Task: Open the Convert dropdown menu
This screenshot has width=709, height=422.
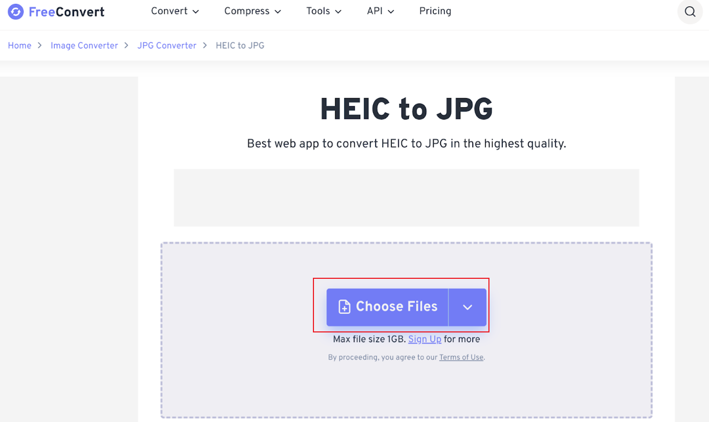Action: point(170,11)
